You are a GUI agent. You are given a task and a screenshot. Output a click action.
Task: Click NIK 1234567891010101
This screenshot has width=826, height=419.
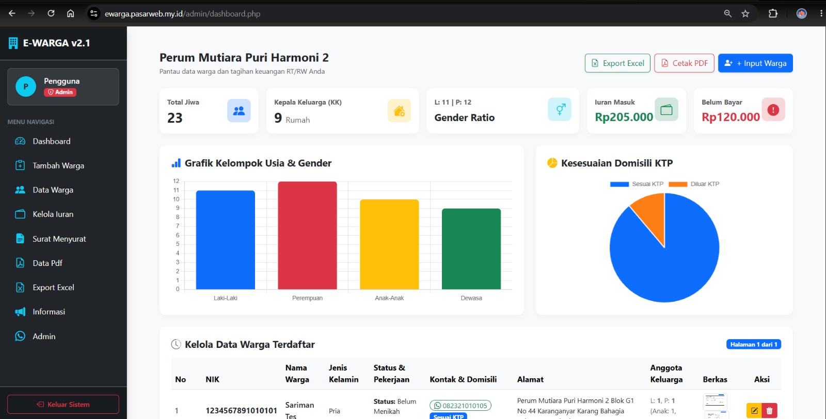click(x=241, y=411)
